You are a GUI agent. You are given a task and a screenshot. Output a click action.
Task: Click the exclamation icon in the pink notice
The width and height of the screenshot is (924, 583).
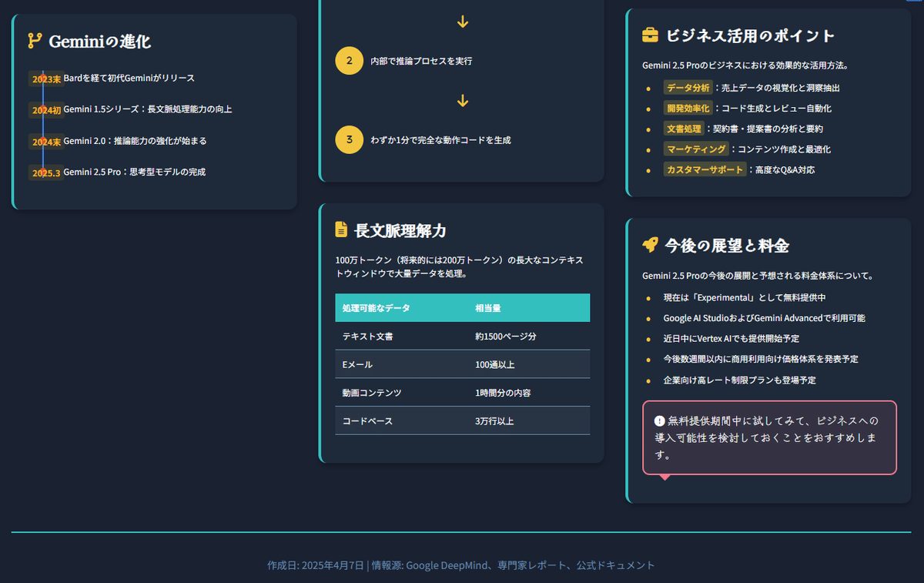pos(660,420)
